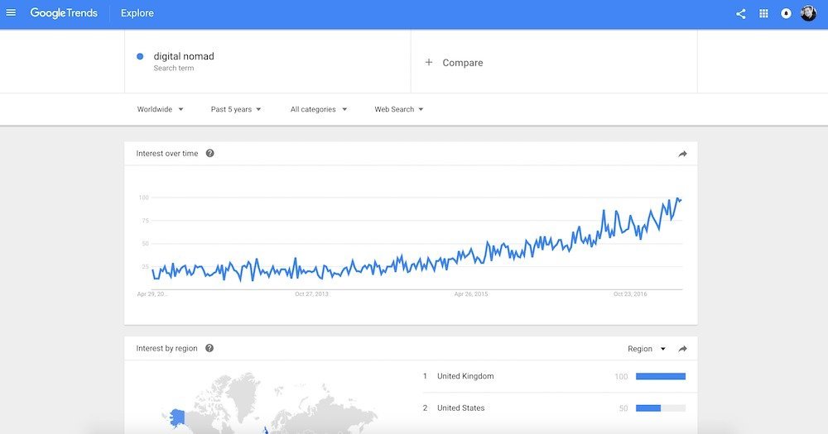
Task: Open the Worldwide location dropdown
Action: tap(160, 109)
